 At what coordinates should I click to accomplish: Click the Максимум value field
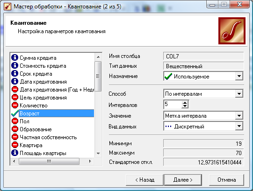(x=203, y=153)
